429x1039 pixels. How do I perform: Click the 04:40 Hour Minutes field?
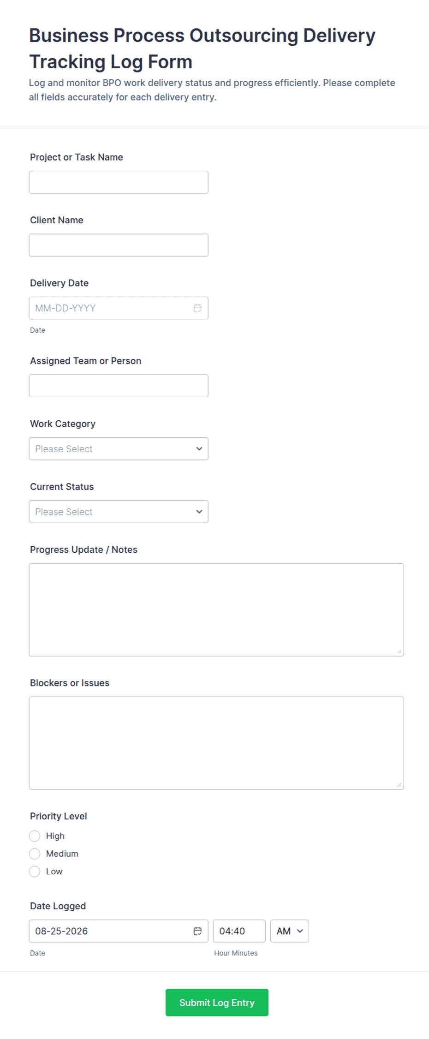coord(239,931)
